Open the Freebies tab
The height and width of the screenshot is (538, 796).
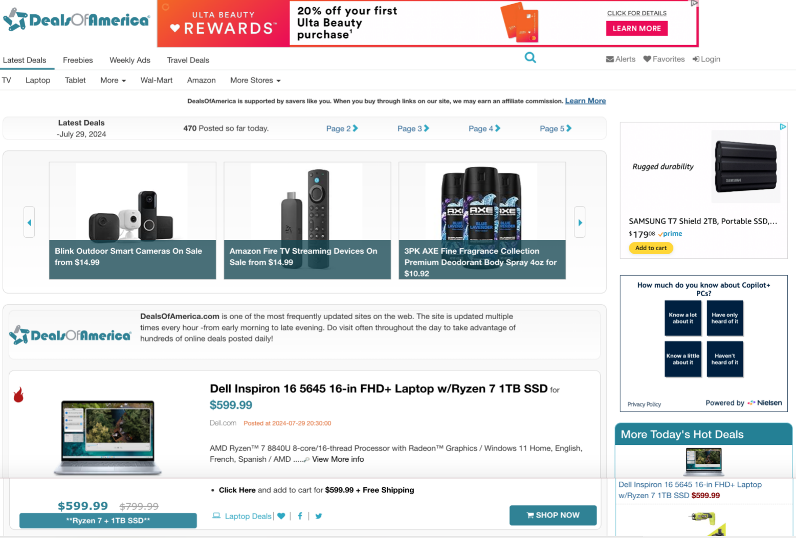(78, 60)
